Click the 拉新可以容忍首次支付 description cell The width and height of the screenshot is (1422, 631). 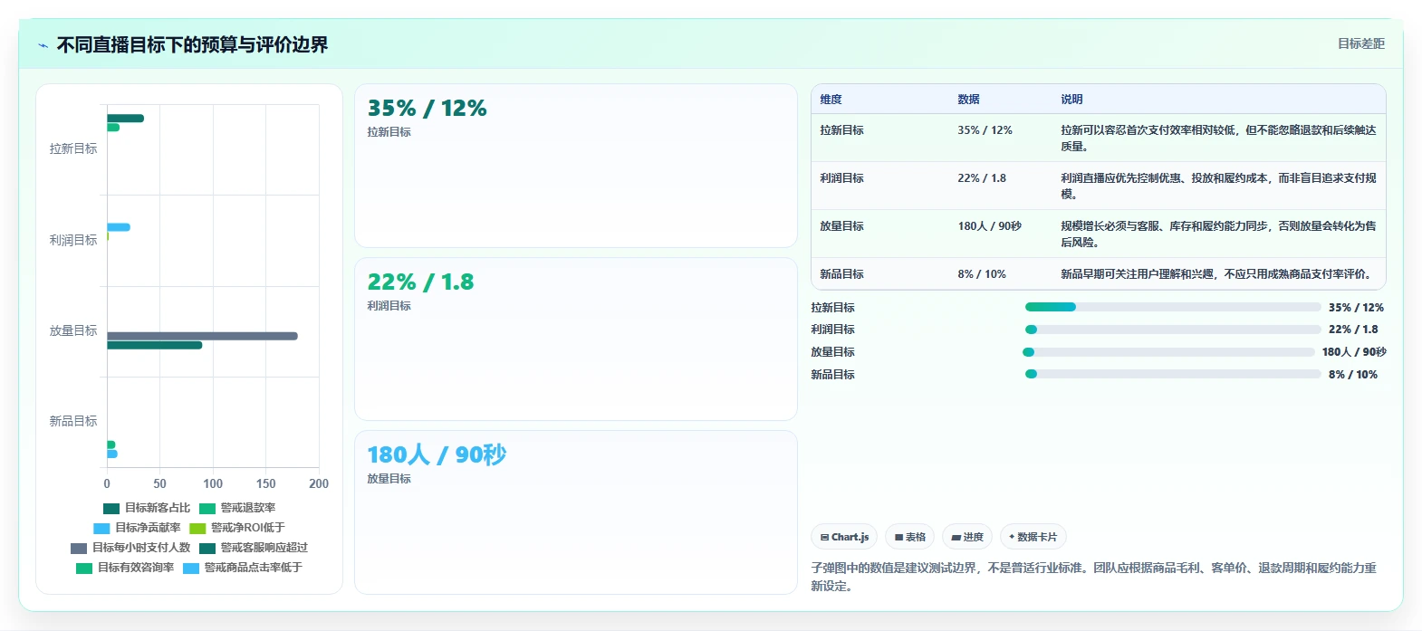(x=1218, y=139)
